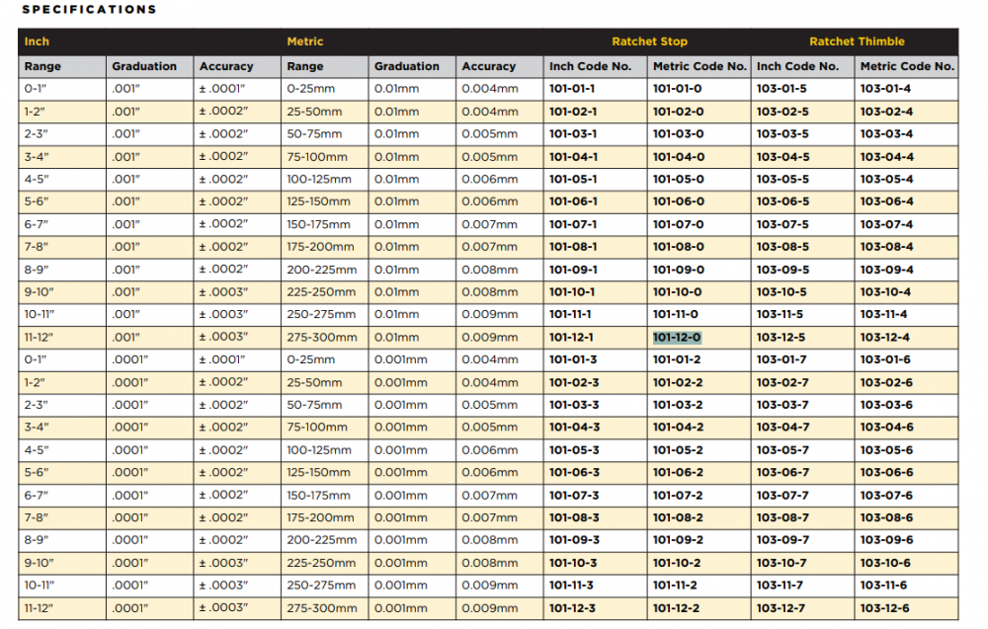
Task: Select code 101-01-1
Action: (572, 89)
